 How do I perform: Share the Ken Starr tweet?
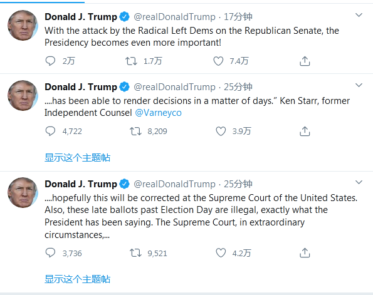(x=305, y=132)
